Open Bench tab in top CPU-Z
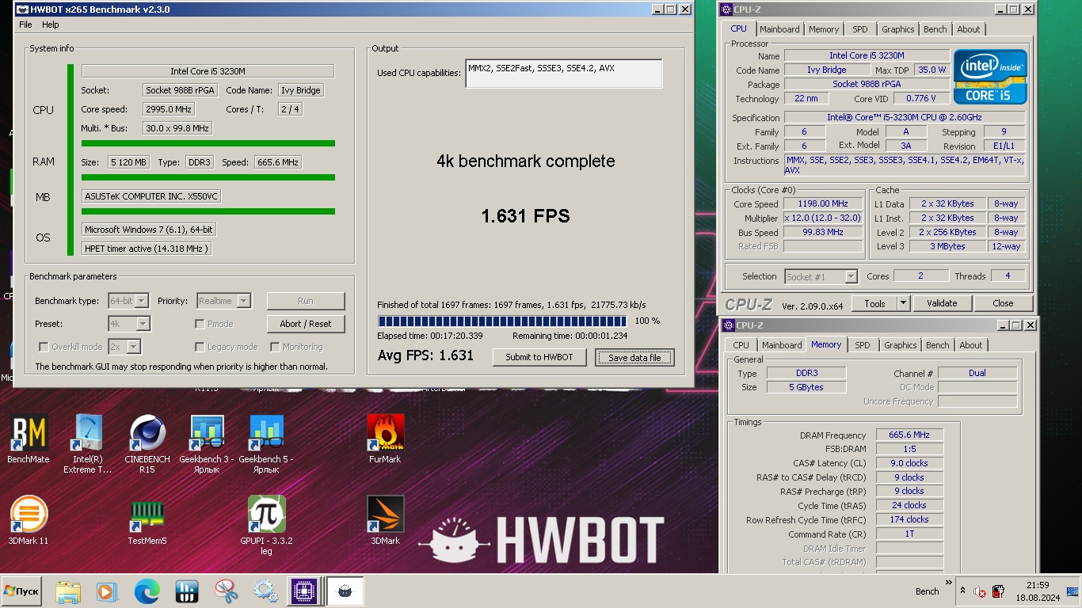This screenshot has height=608, width=1082. click(935, 29)
